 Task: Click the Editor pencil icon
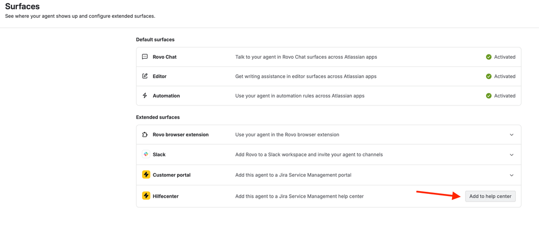[145, 76]
